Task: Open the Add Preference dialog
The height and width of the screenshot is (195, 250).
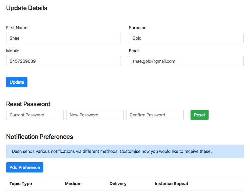Action: coord(25,167)
